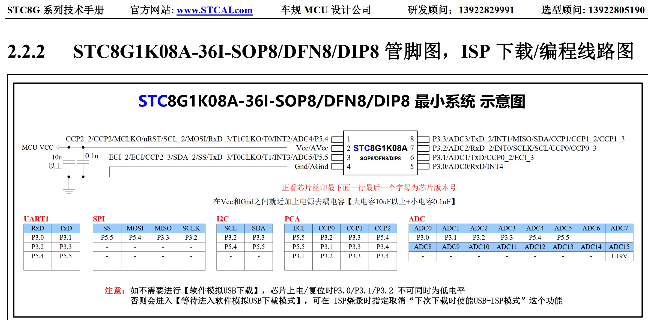The width and height of the screenshot is (648, 320).
Task: Click pin number 8 inside the chip outline
Action: tap(412, 139)
